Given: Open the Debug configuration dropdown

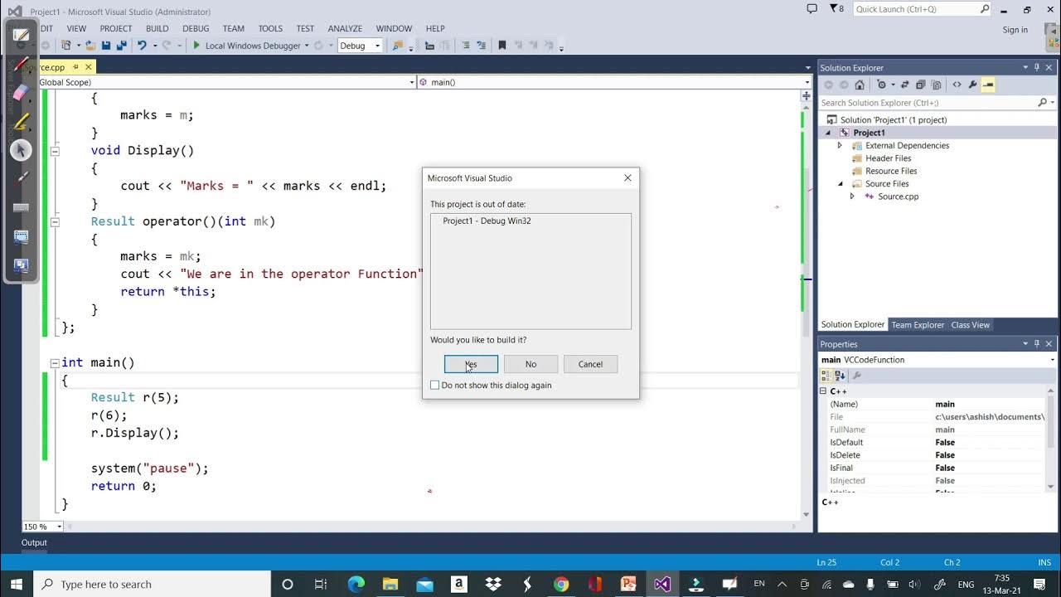Looking at the screenshot, I should point(360,46).
